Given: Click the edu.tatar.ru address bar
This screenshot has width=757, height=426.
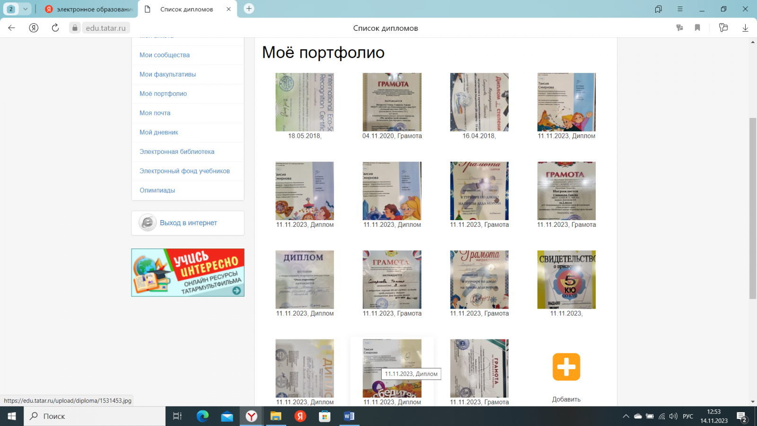Looking at the screenshot, I should click(x=106, y=28).
